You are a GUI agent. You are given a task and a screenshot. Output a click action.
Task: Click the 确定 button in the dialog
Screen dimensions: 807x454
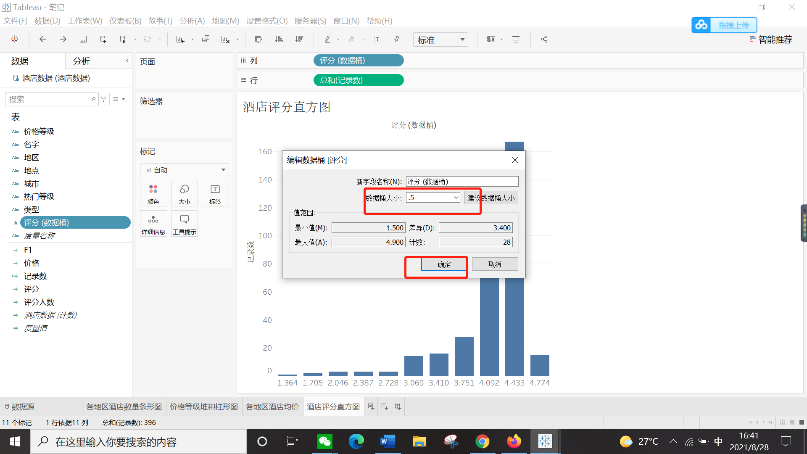pos(444,264)
